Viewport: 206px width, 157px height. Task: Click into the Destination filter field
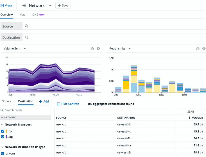click(x=114, y=37)
